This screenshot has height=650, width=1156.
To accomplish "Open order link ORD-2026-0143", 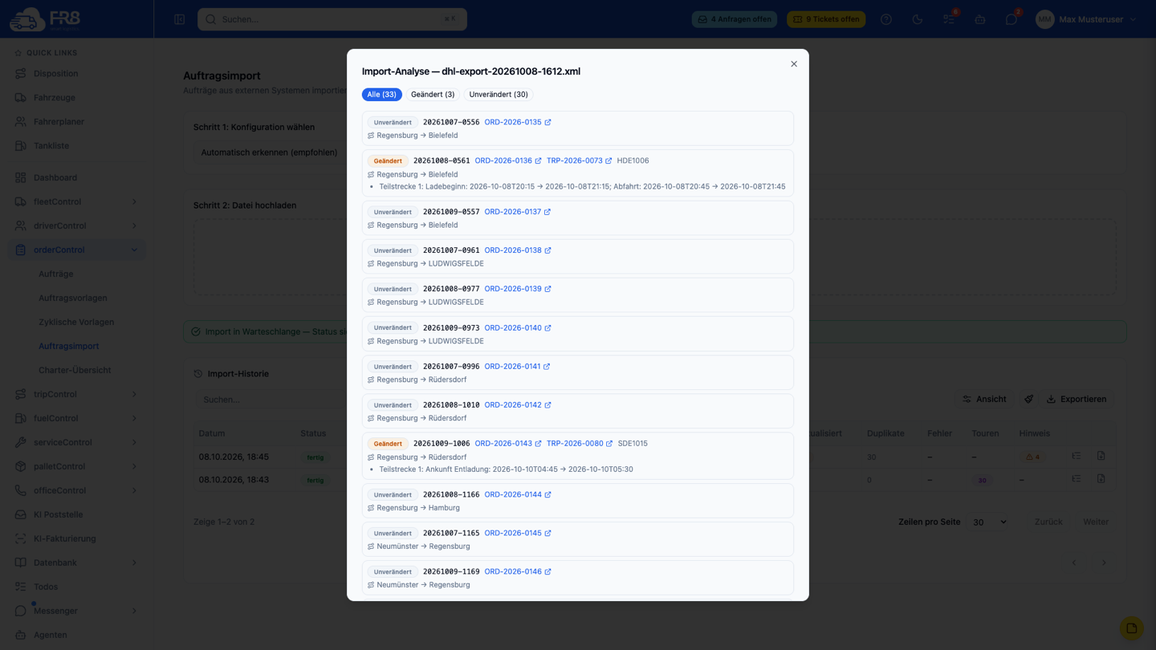I will (x=508, y=443).
